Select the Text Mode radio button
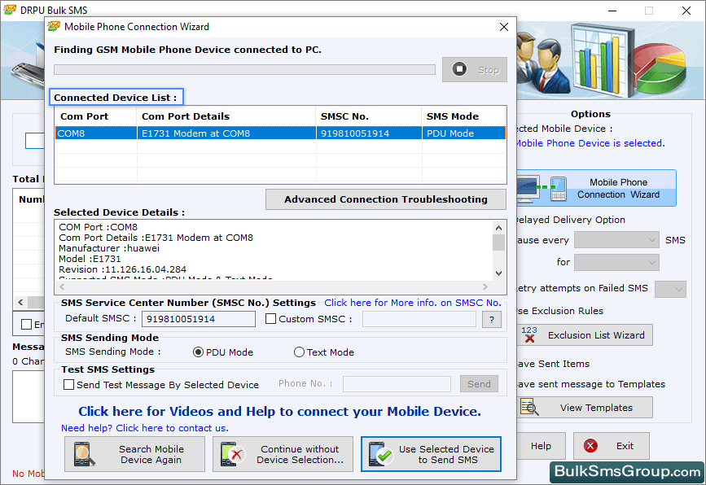Image resolution: width=706 pixels, height=485 pixels. [x=299, y=352]
